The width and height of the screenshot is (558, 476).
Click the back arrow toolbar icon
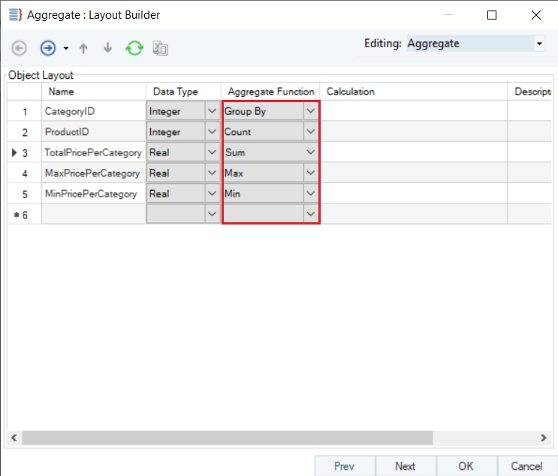pyautogui.click(x=20, y=48)
